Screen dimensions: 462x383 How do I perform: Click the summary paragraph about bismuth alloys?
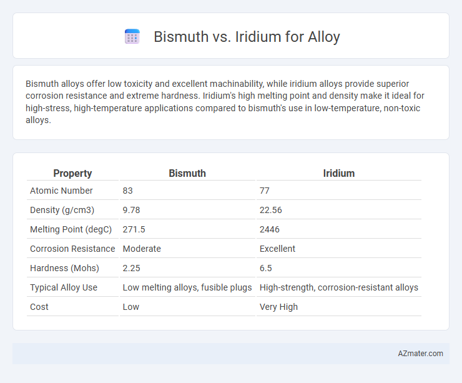(225, 102)
